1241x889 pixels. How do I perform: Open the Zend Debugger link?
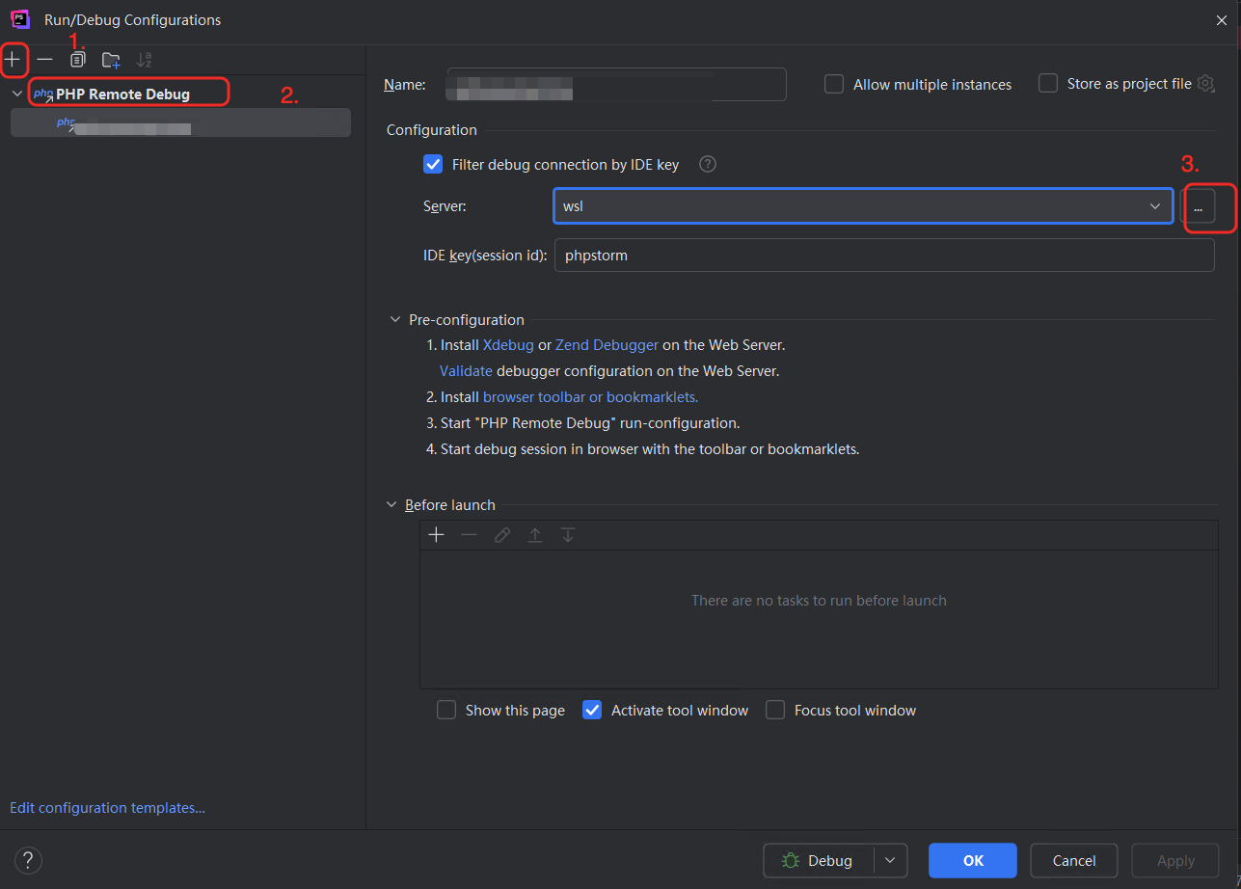click(607, 344)
